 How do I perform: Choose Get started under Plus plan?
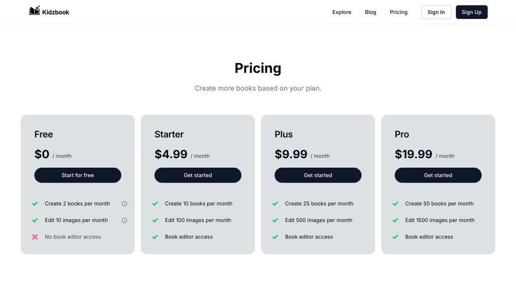click(318, 175)
